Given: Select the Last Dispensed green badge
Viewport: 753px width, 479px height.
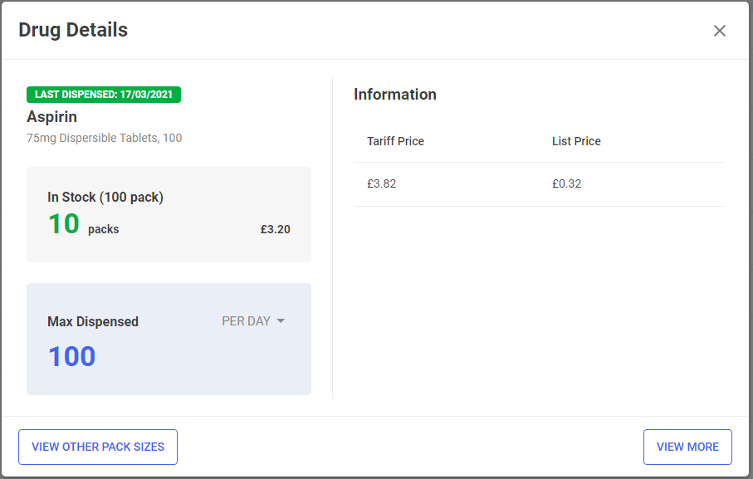Looking at the screenshot, I should pyautogui.click(x=104, y=95).
